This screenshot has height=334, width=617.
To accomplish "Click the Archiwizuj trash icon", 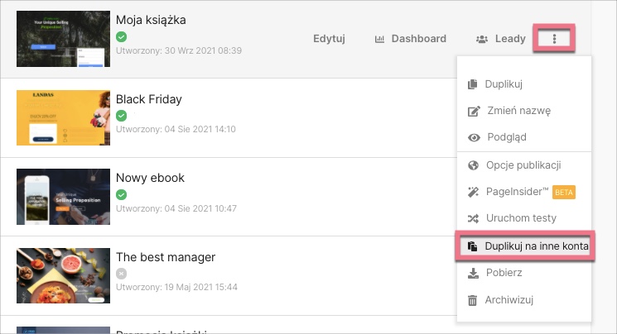I will [473, 300].
